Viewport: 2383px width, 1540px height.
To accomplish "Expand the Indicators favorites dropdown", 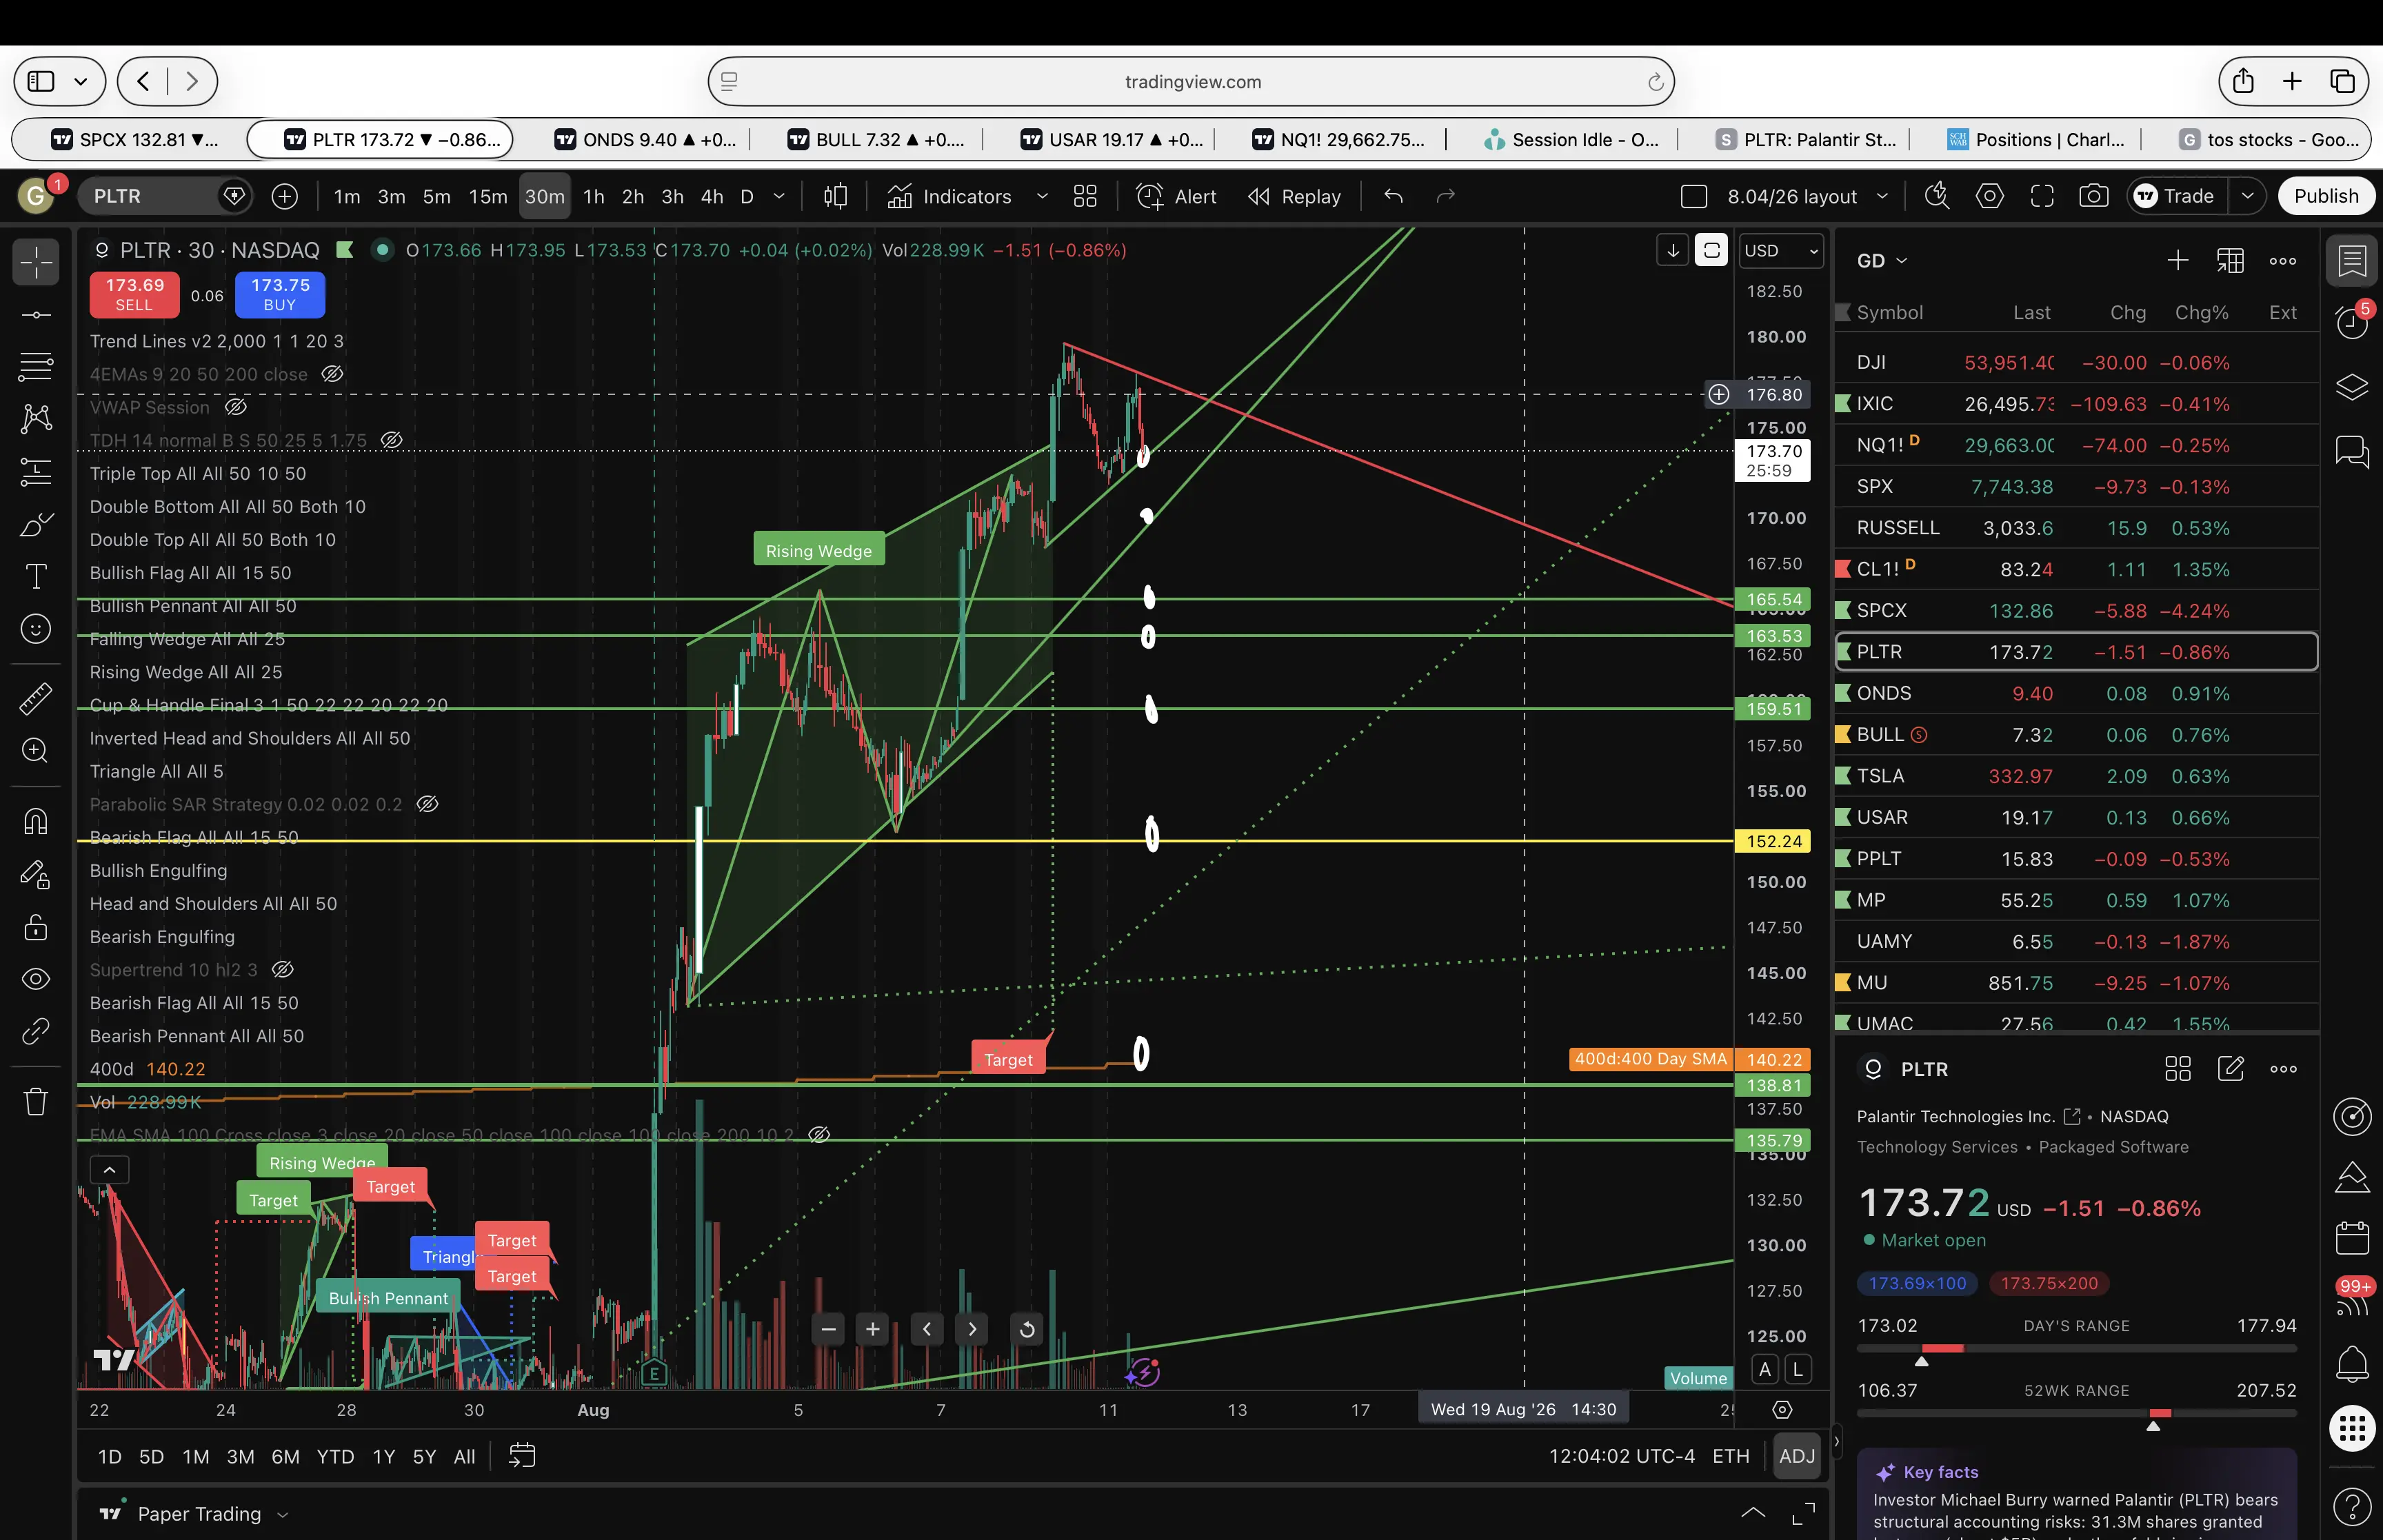I will tap(1042, 197).
